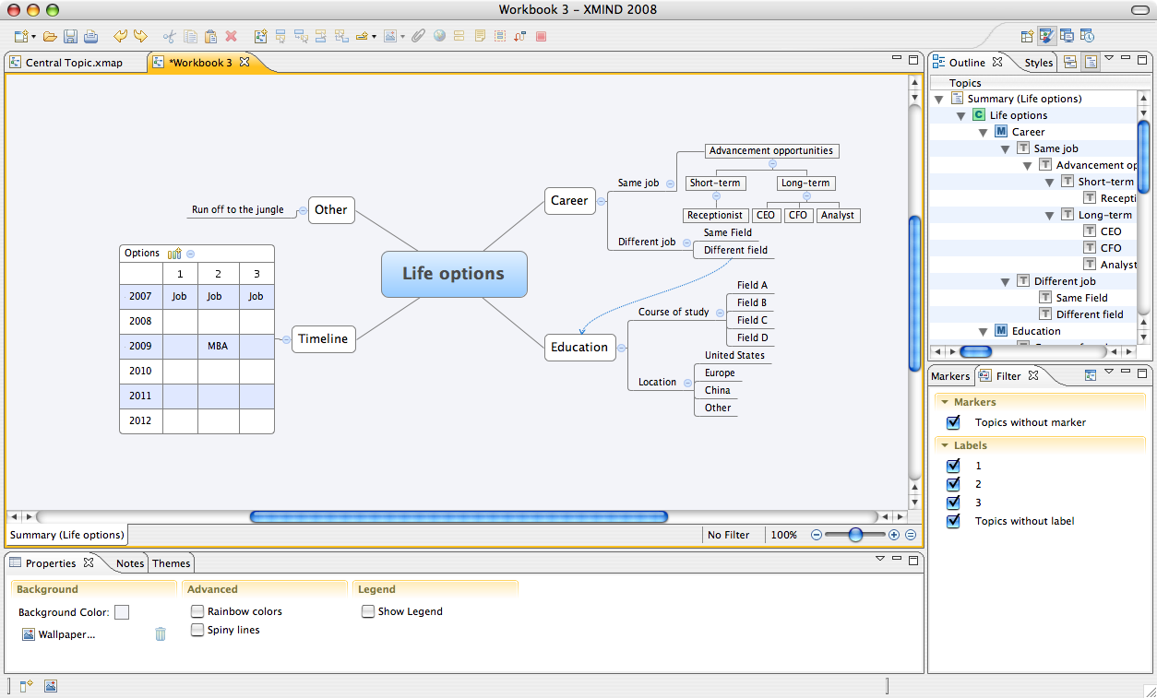Click the No Filter status button
1157x698 pixels.
pyautogui.click(x=728, y=535)
